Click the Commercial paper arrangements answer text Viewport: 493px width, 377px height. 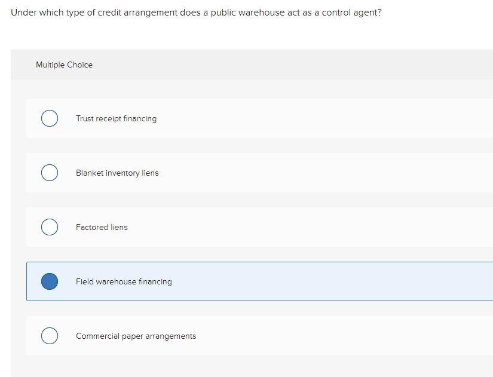(136, 336)
